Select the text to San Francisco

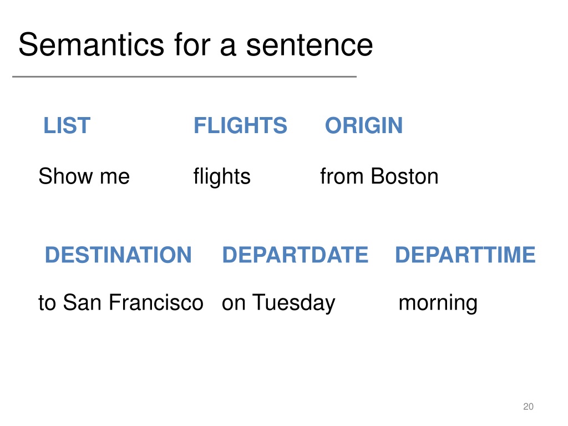coord(121,302)
